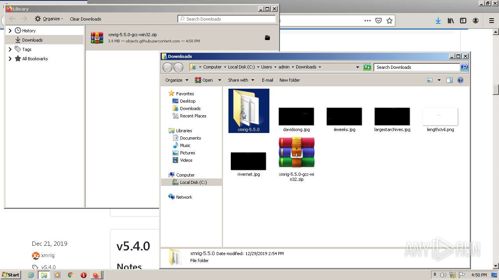Screen dimensions: 499x280
Task: Click Clear Downloads button
Action: point(85,19)
